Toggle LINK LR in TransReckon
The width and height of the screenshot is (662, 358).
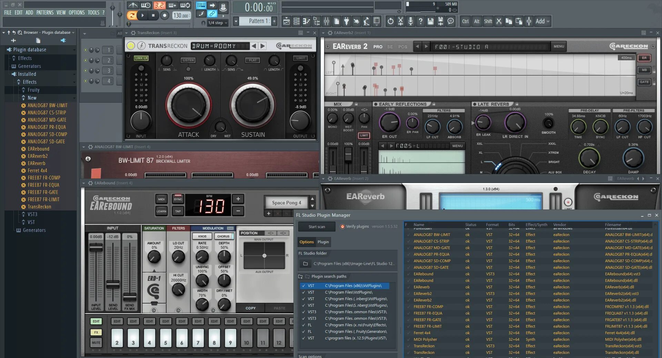click(x=141, y=58)
